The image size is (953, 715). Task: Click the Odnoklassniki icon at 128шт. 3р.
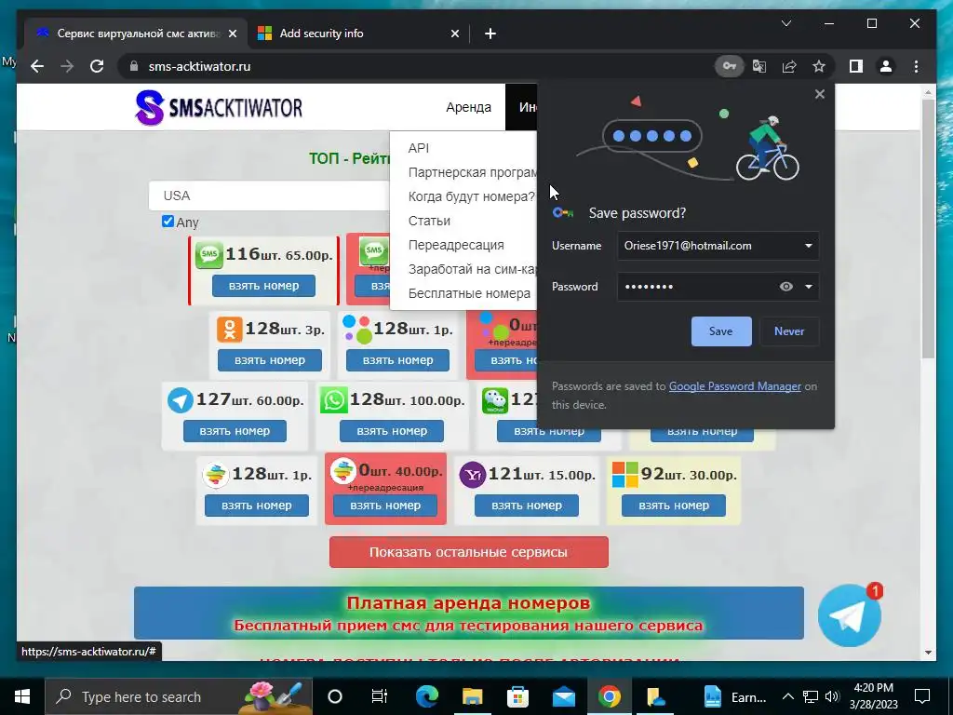pyautogui.click(x=230, y=329)
